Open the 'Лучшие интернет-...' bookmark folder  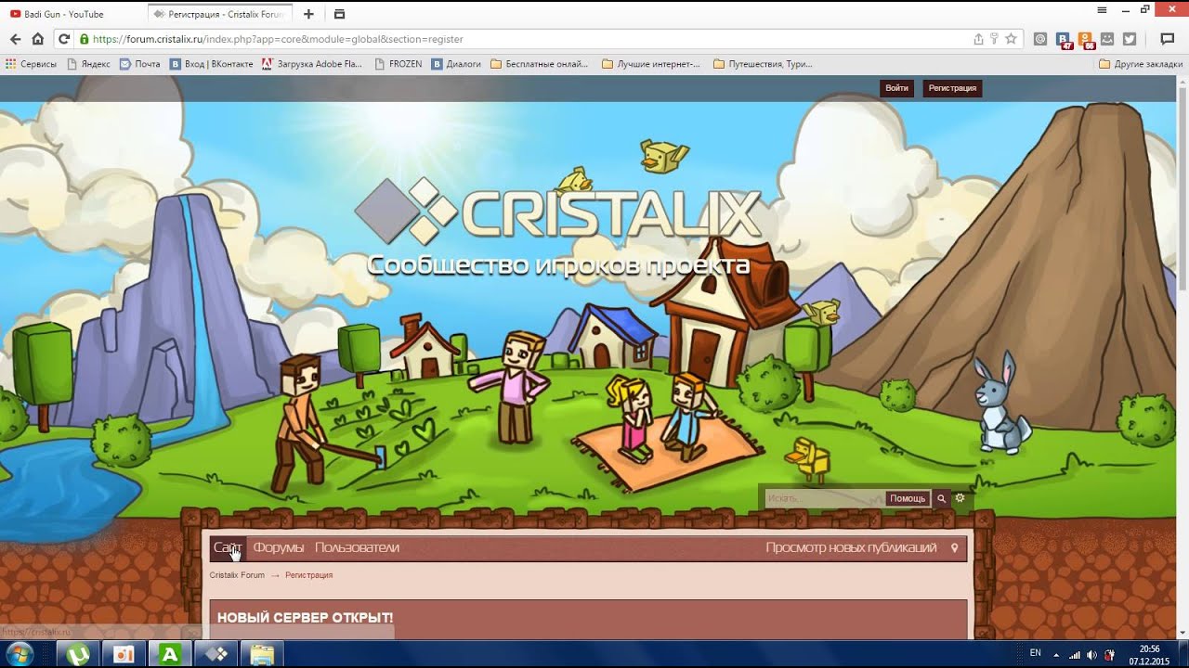tap(651, 64)
